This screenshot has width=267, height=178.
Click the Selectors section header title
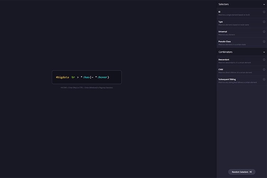click(224, 4)
